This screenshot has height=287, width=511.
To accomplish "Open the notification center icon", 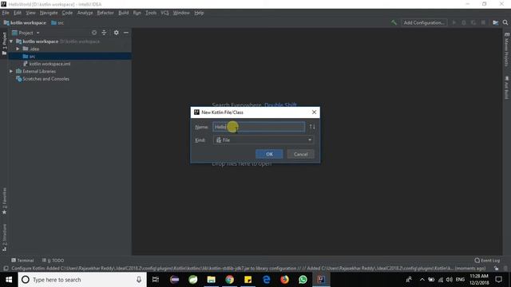I will tap(498, 280).
